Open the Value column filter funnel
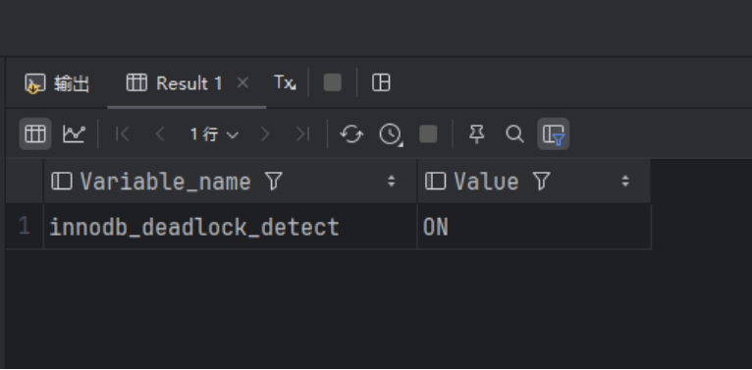This screenshot has width=752, height=370. tap(541, 182)
